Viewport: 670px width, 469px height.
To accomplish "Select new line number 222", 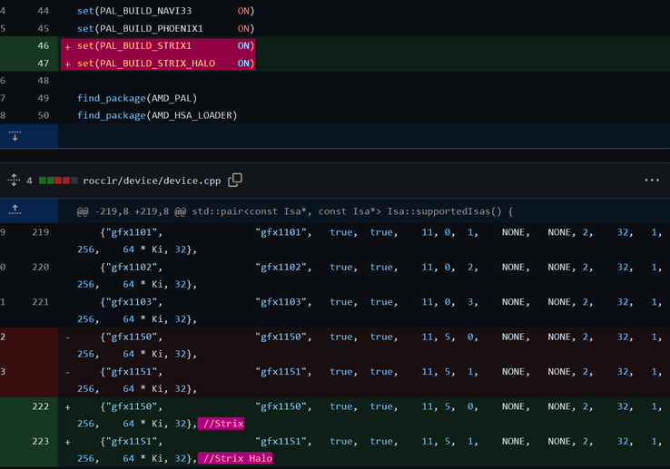I will tap(40, 406).
